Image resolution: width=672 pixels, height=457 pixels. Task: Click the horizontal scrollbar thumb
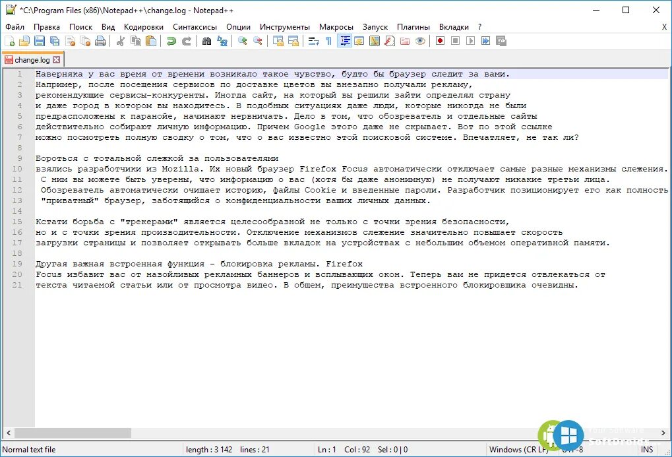(73, 433)
